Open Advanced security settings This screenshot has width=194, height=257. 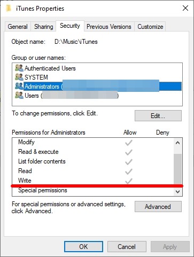(158, 207)
